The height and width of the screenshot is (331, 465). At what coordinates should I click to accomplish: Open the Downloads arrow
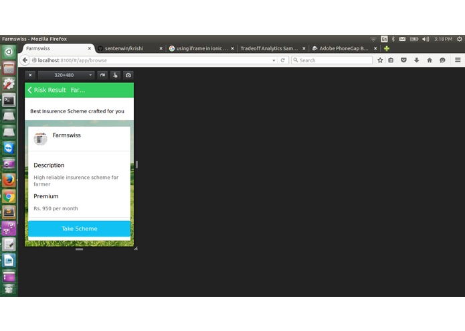(416, 60)
